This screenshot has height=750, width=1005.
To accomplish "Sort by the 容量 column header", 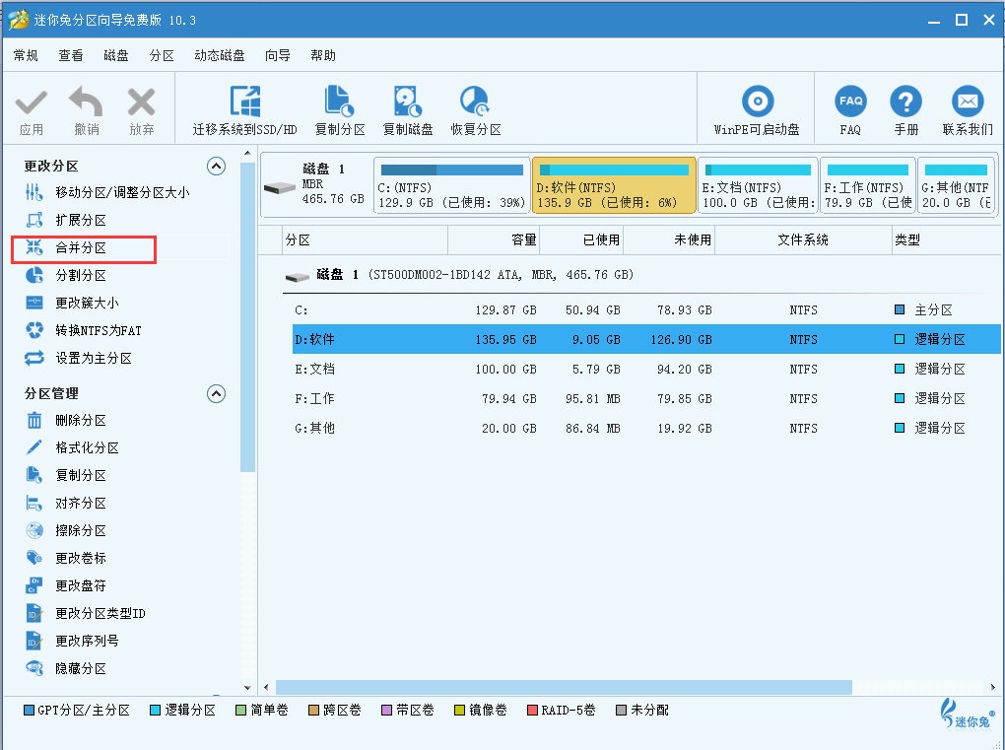I will coord(494,239).
